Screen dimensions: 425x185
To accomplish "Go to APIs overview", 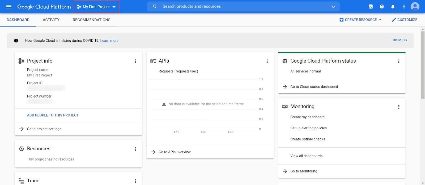I will pos(175,152).
